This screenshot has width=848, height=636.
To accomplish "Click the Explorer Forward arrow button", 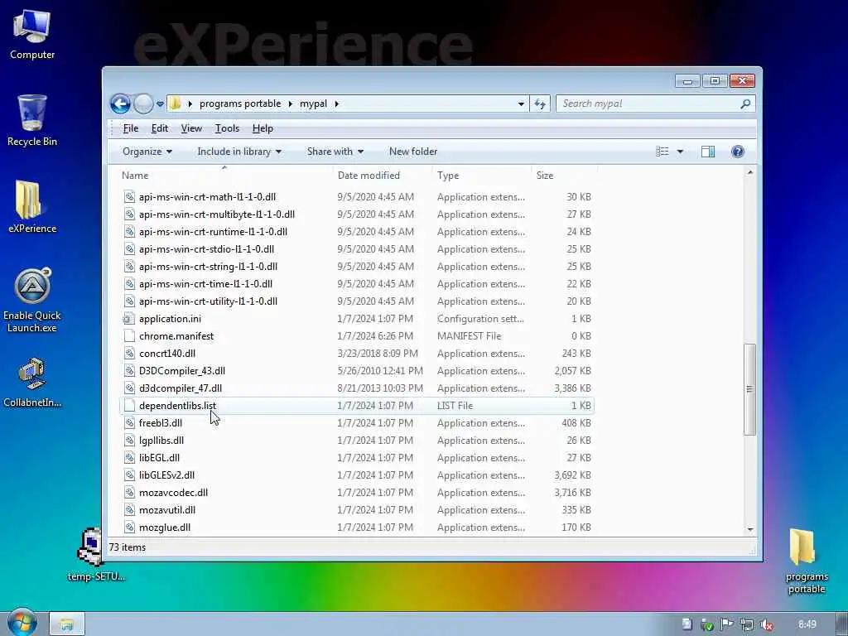I will (x=143, y=104).
